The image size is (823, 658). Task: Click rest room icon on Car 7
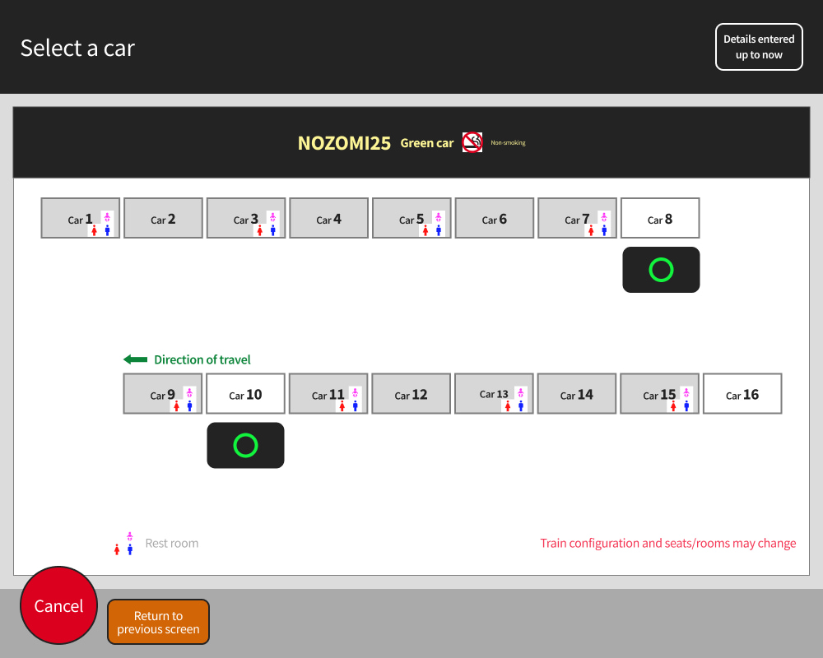597,224
